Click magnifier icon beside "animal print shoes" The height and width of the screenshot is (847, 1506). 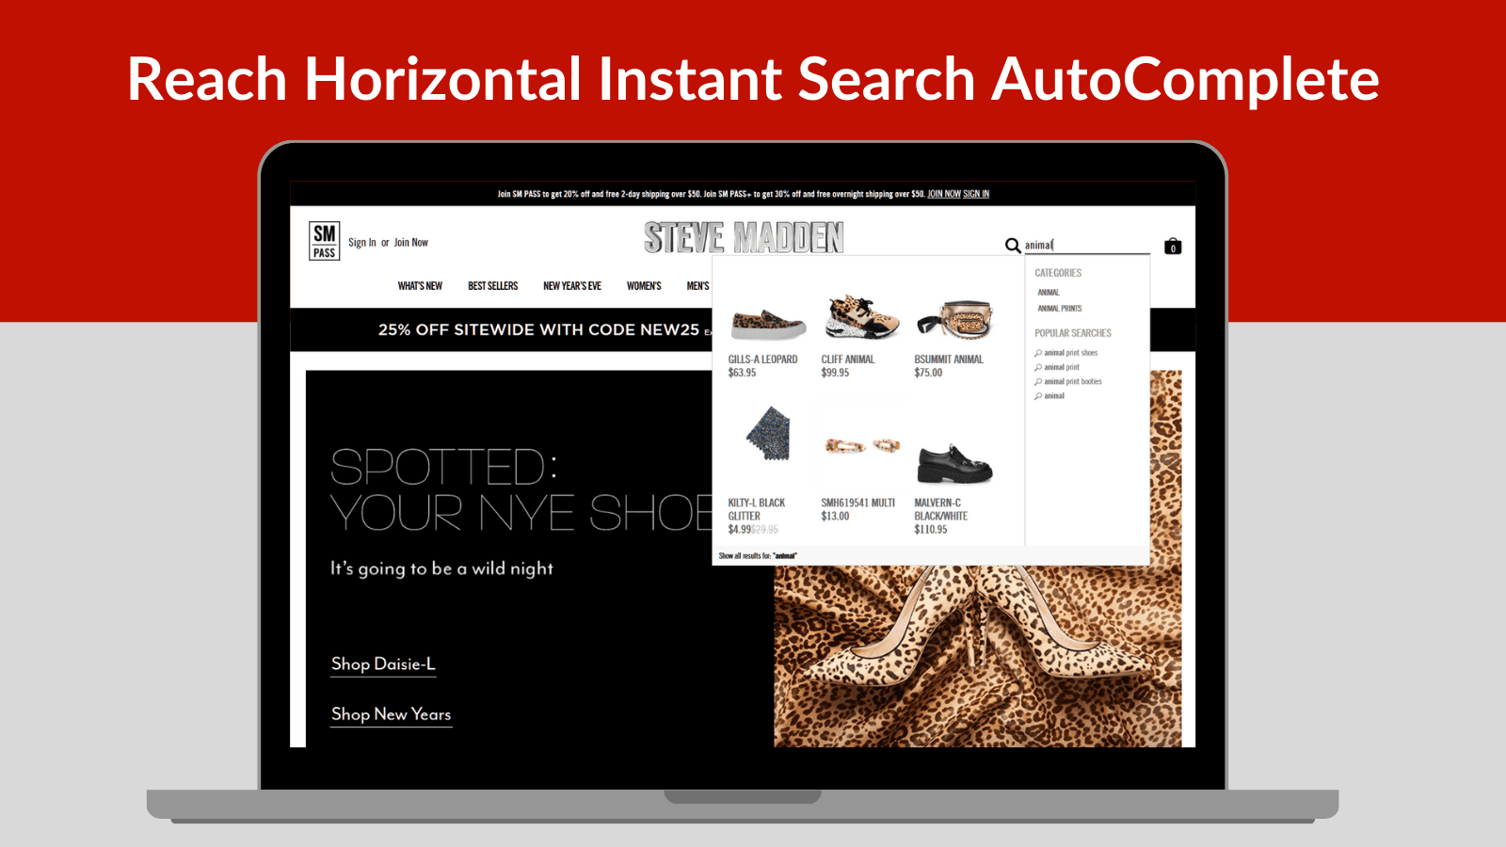tap(1038, 353)
